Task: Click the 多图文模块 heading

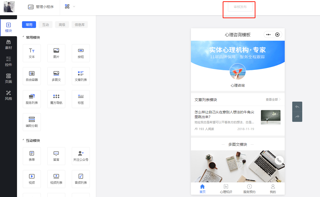Action: 238,145
